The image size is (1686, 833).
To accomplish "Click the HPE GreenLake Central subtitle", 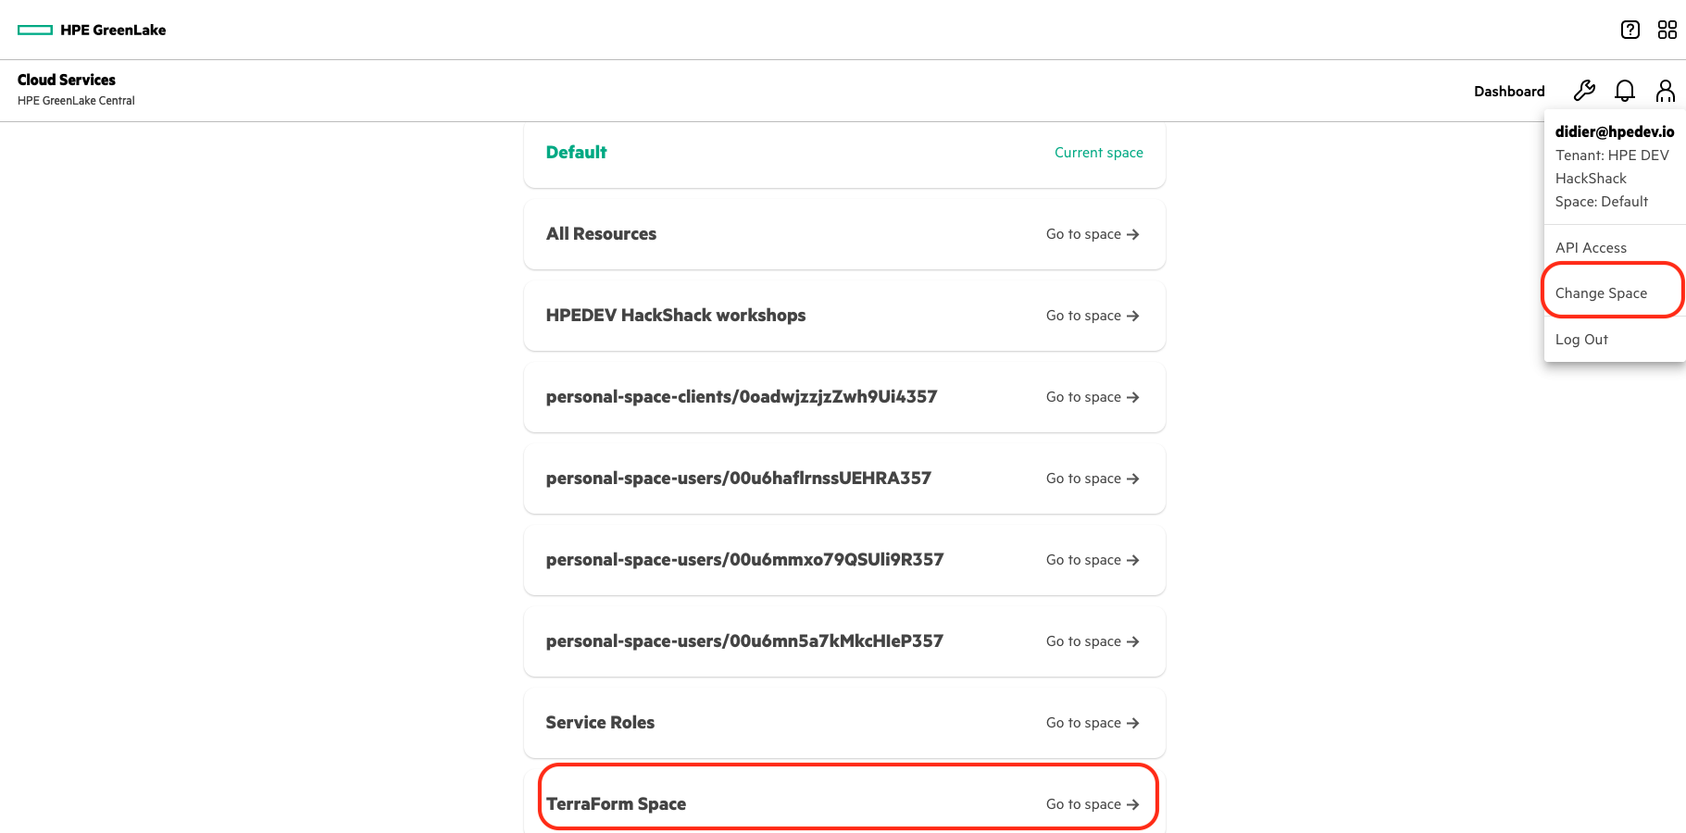I will (x=76, y=101).
